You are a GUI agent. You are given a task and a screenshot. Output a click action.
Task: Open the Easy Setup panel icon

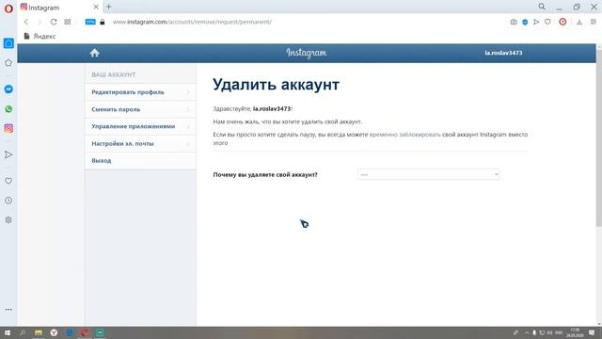[x=594, y=22]
